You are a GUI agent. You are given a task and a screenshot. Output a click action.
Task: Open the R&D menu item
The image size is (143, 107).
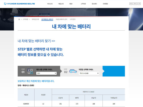tap(71, 4)
